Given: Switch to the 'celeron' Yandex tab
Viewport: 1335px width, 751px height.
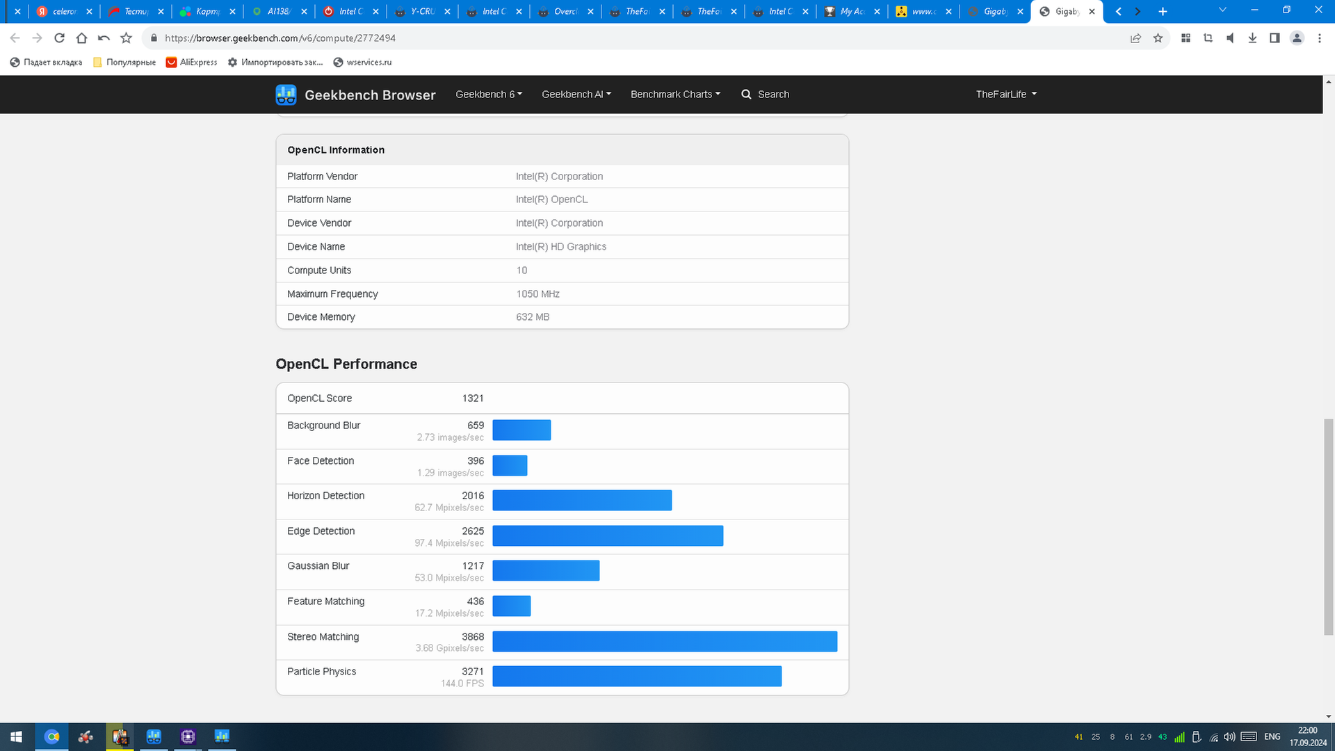Looking at the screenshot, I should coord(65,11).
